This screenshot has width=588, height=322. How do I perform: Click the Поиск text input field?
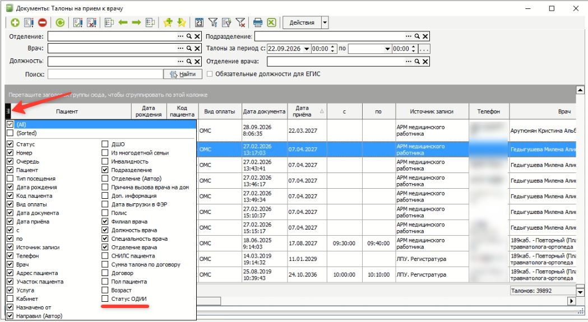[105, 74]
